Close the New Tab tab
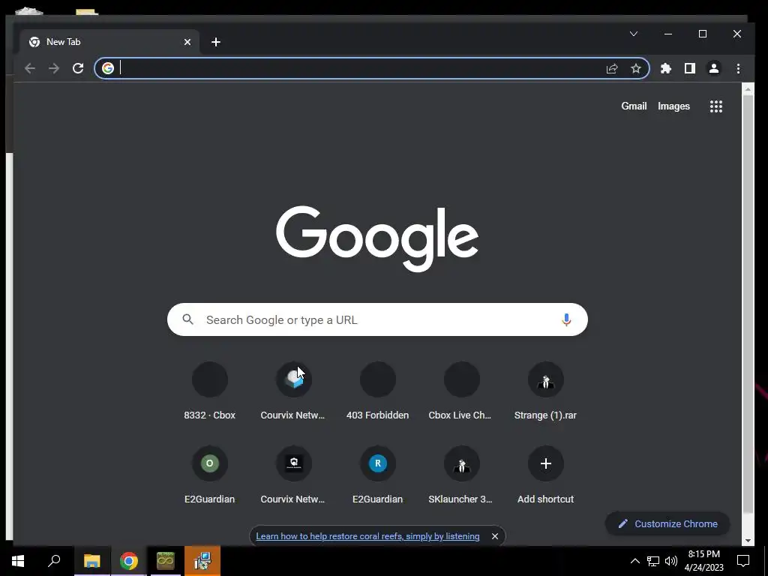The height and width of the screenshot is (576, 768). click(187, 42)
